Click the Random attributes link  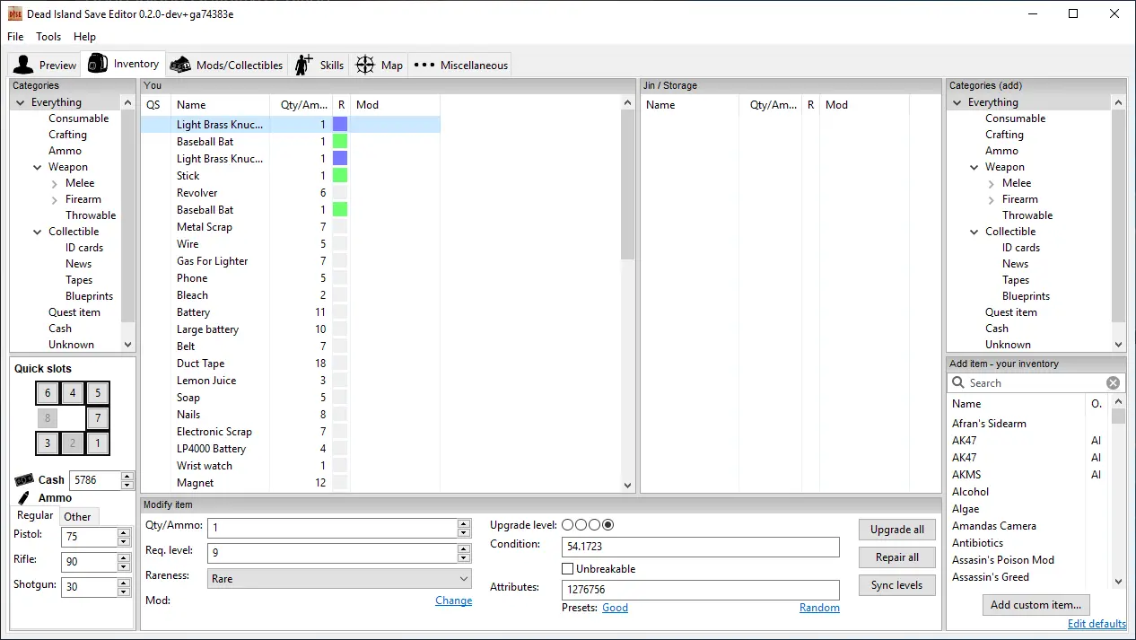[819, 608]
